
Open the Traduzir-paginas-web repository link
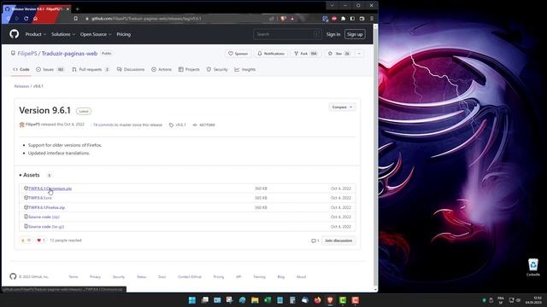pyautogui.click(x=69, y=54)
